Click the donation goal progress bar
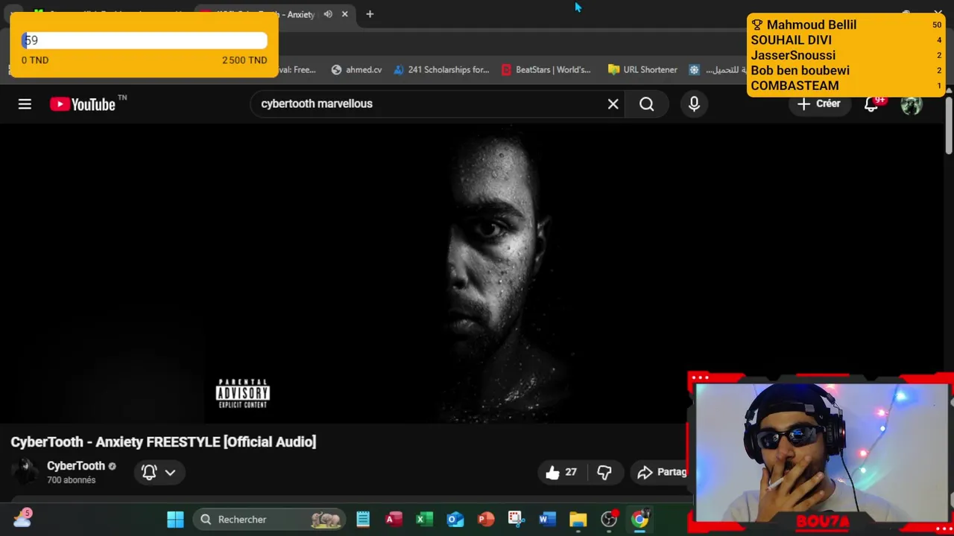 (144, 40)
